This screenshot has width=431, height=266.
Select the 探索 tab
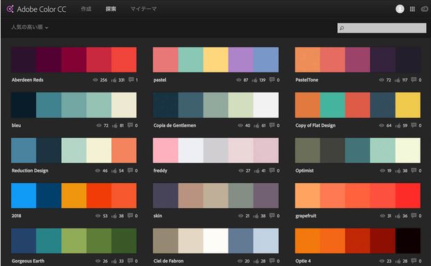click(111, 9)
